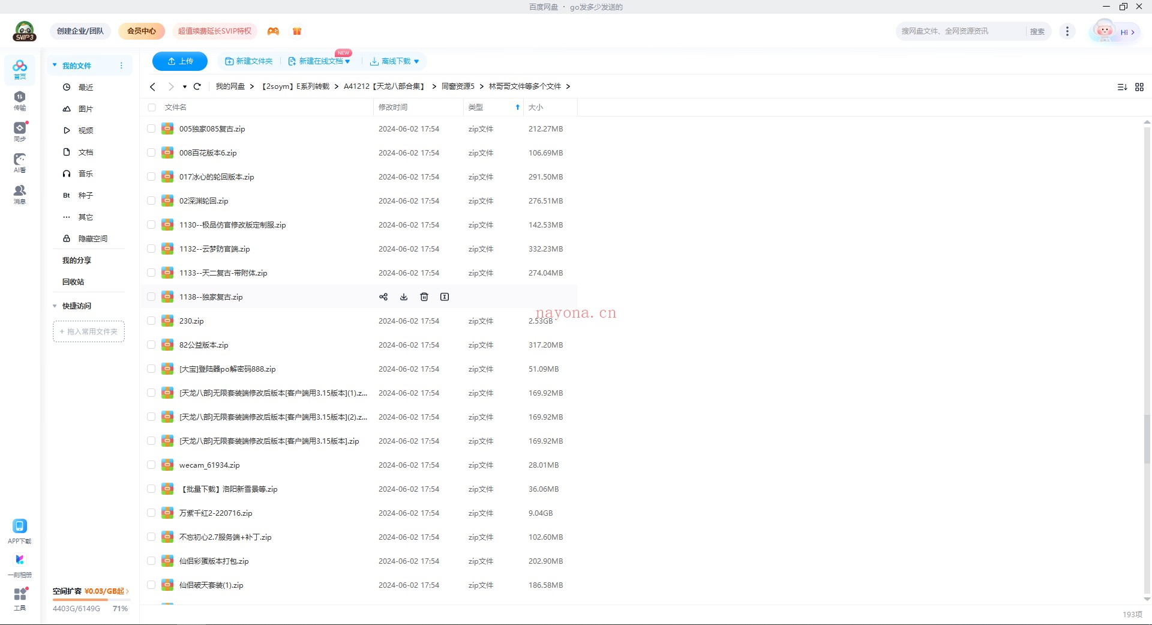Open the home (首页) sidebar icon
Image resolution: width=1152 pixels, height=625 pixels.
pos(20,70)
